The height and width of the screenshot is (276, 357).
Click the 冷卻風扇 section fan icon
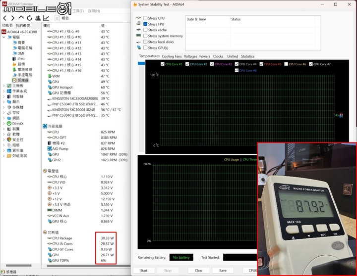pos(45,126)
